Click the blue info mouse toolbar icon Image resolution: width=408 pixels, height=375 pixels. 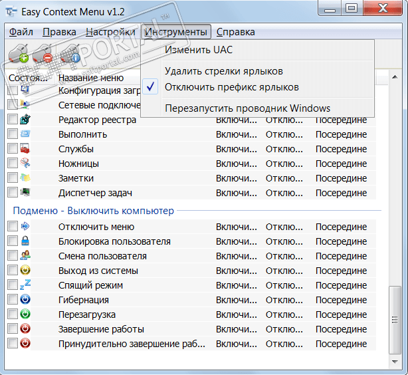point(70,53)
